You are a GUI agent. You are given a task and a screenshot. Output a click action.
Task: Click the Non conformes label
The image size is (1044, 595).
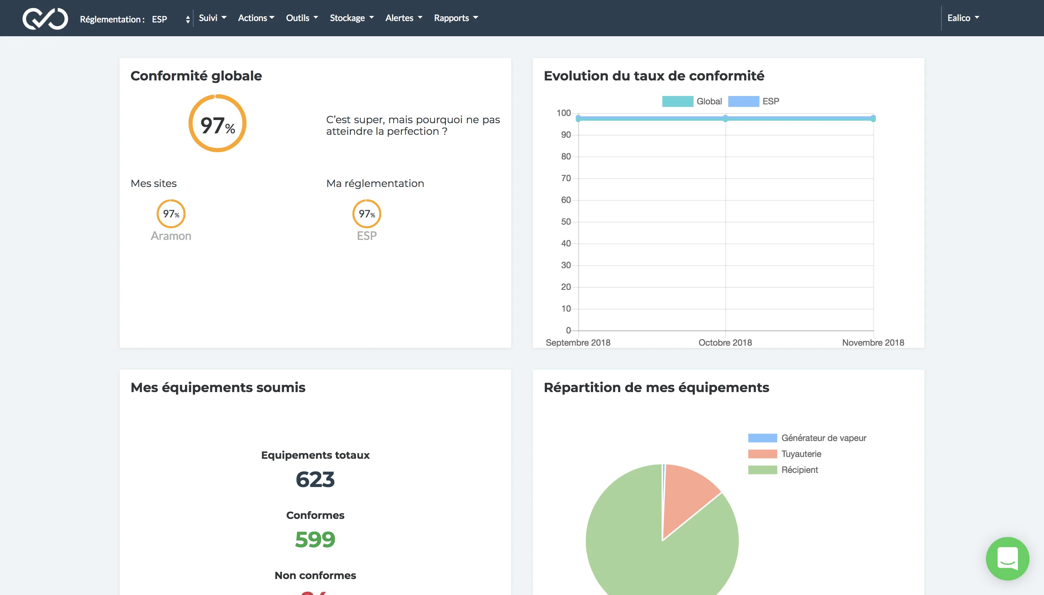pyautogui.click(x=315, y=575)
